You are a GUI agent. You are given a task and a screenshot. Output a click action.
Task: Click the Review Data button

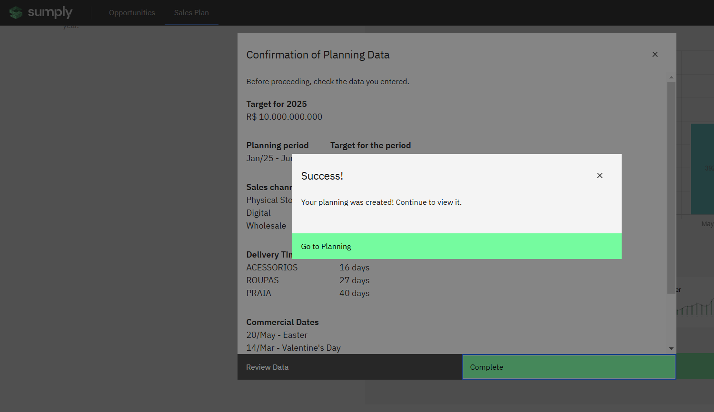pos(349,367)
